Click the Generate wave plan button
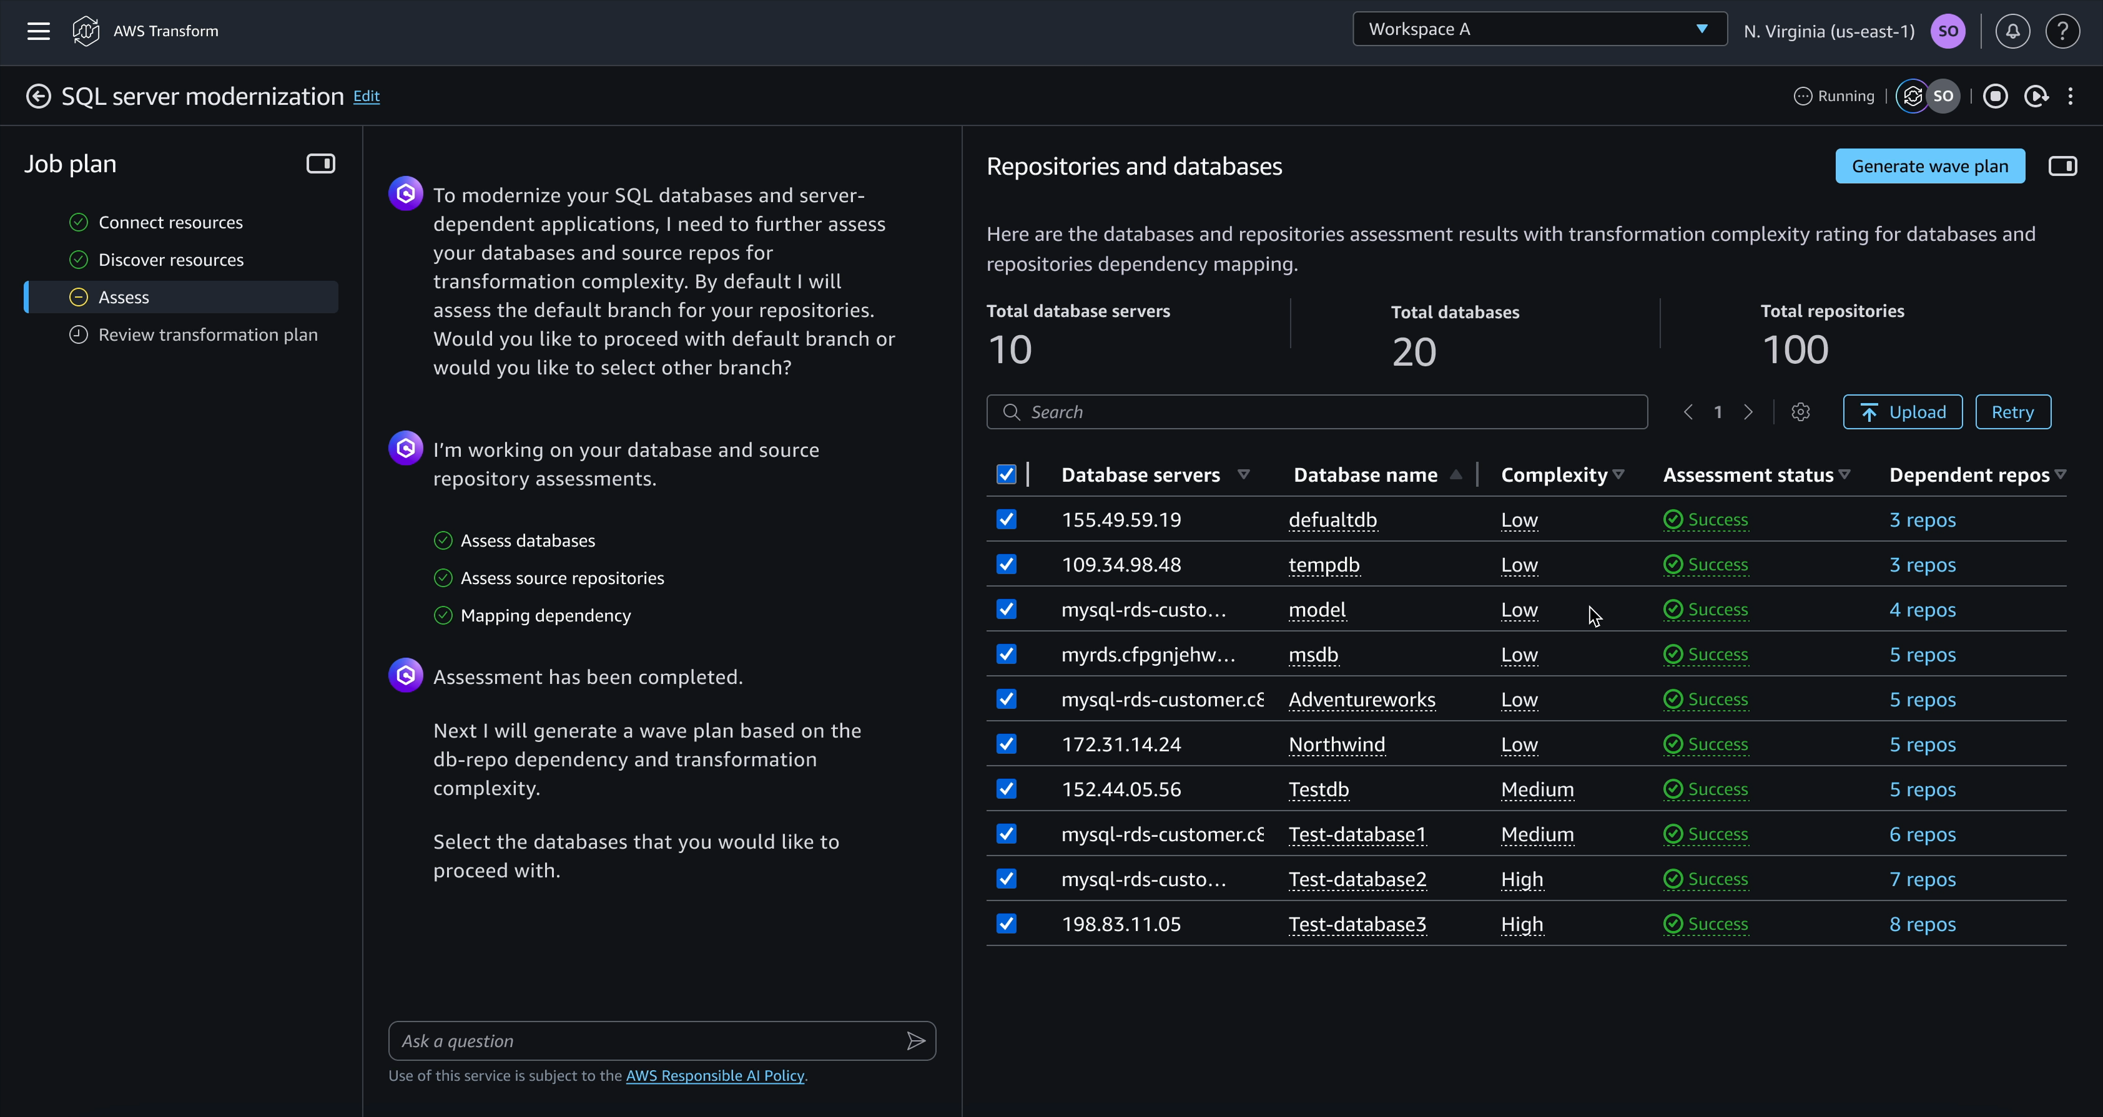Screen dimensions: 2103x1117 (1929, 165)
